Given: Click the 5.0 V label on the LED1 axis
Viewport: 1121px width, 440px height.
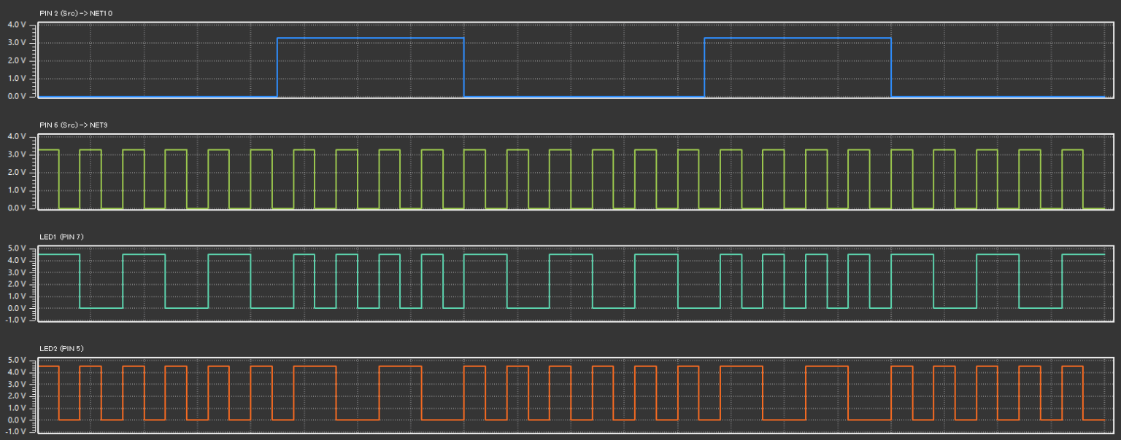Looking at the screenshot, I should point(17,248).
